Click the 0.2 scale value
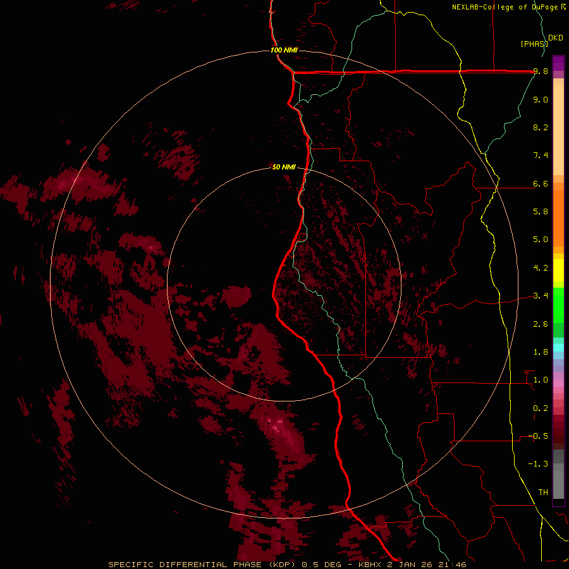 [541, 408]
